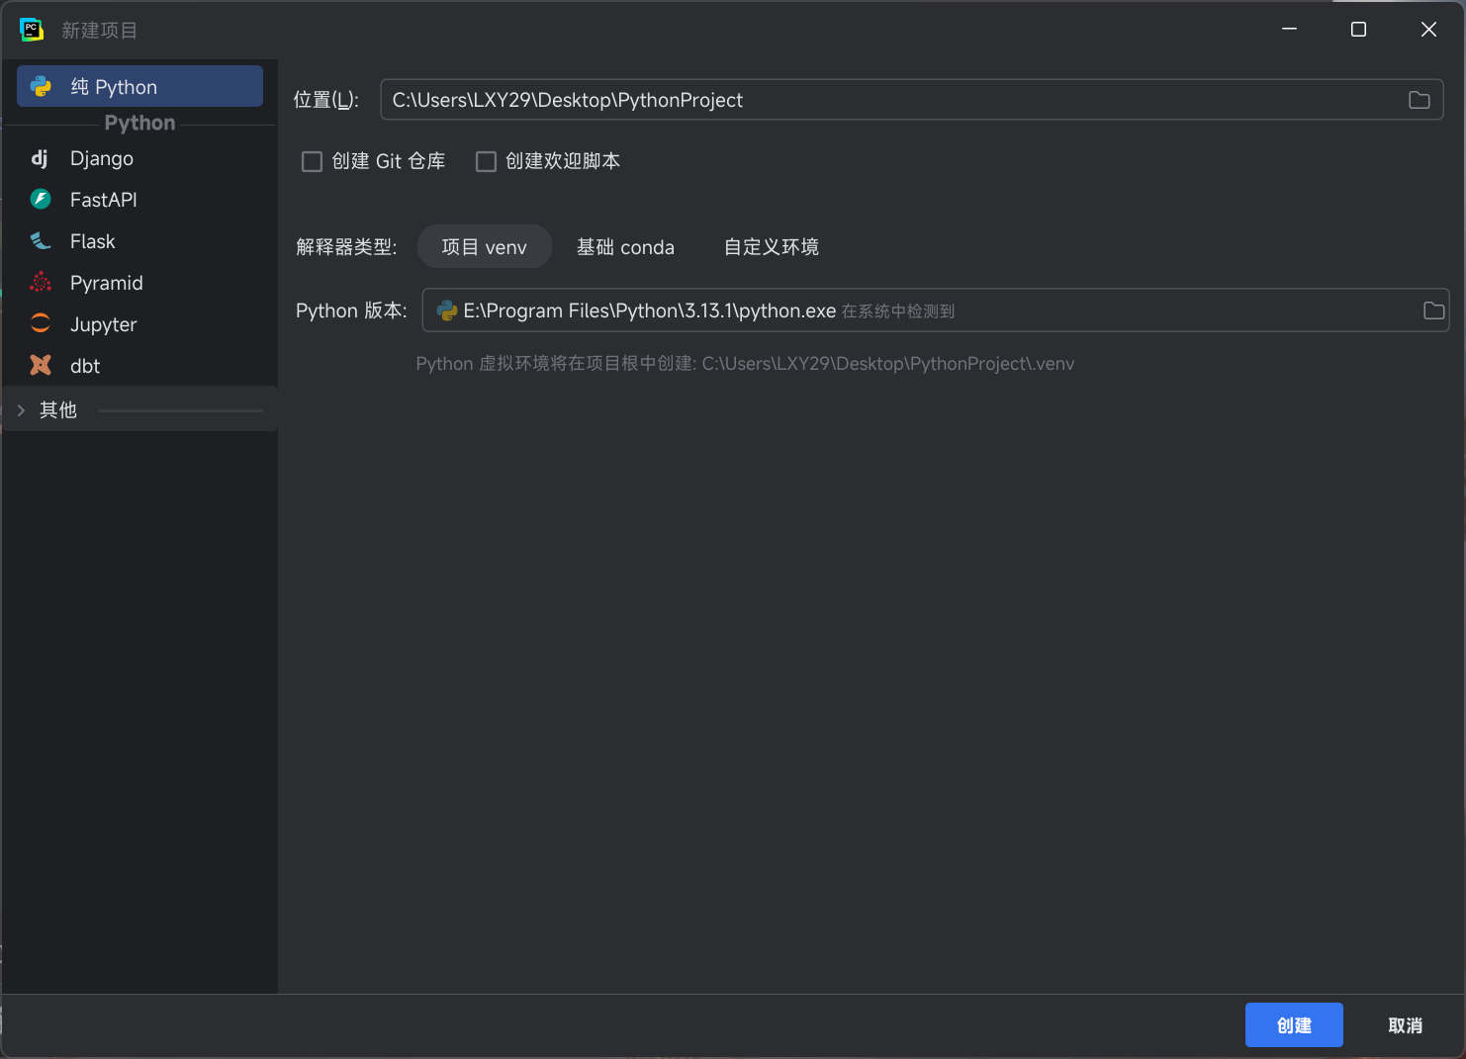Browse folder for project location (位置)
The height and width of the screenshot is (1059, 1466).
pyautogui.click(x=1420, y=100)
